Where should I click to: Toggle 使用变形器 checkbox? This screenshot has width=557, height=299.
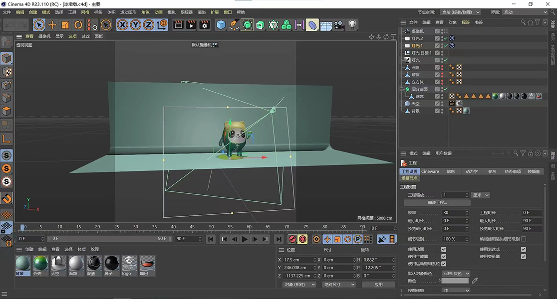pos(523,256)
